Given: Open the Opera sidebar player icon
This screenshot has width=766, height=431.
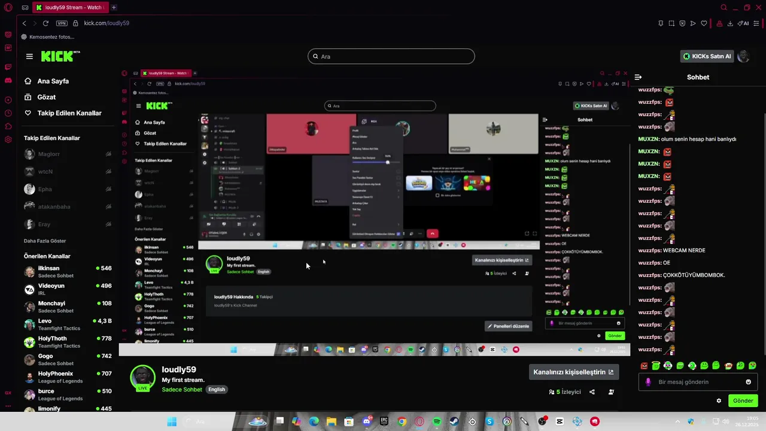Looking at the screenshot, I should (8, 100).
